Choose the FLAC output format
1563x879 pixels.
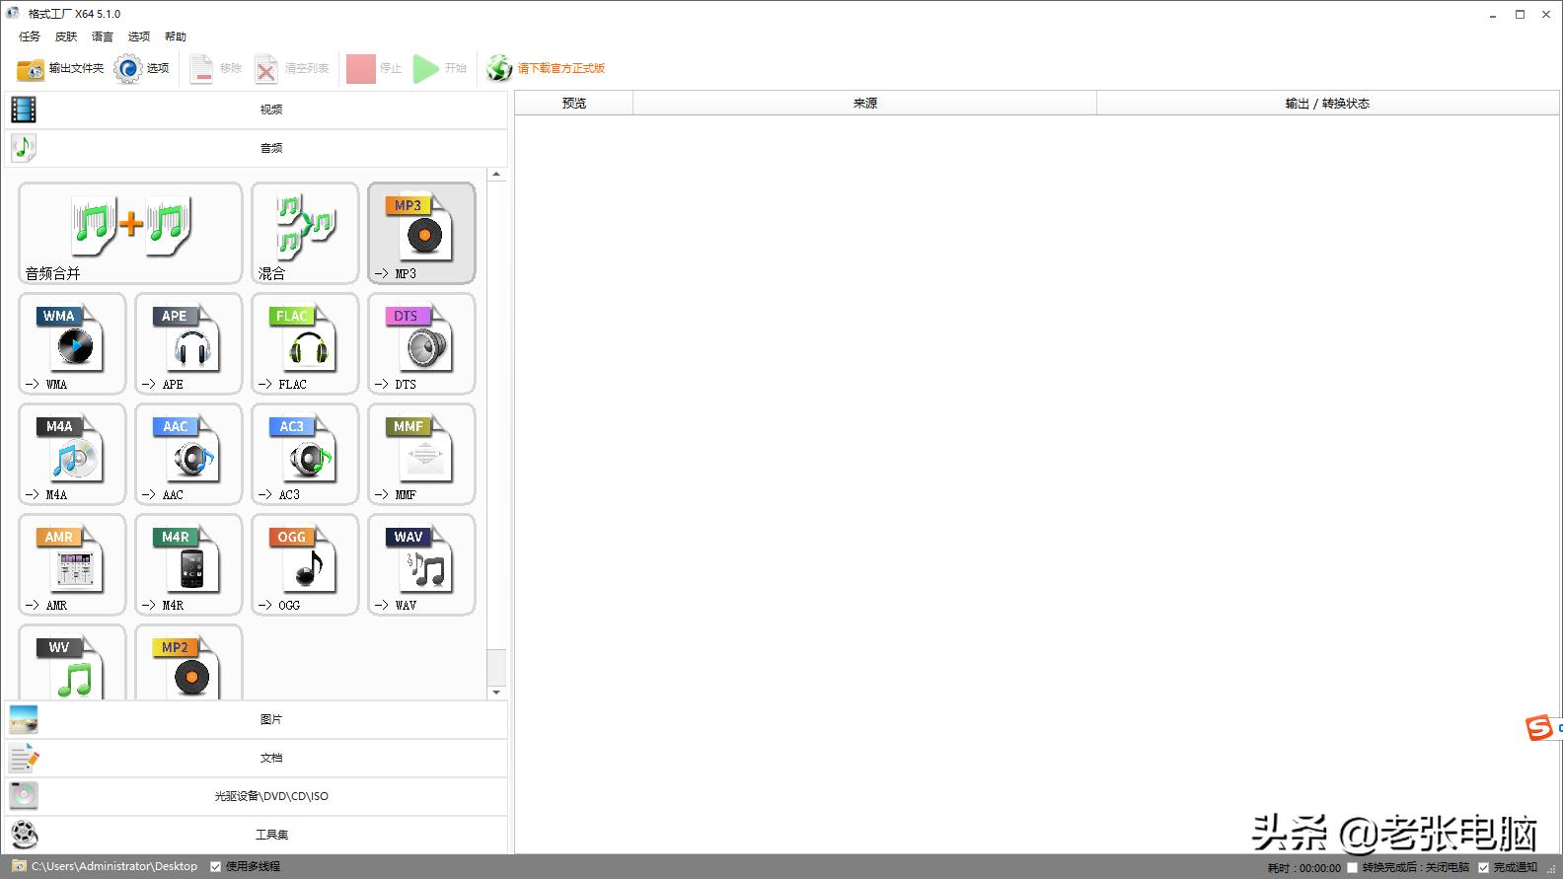[305, 343]
